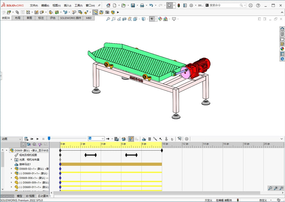The width and height of the screenshot is (285, 202).
Task: Click the timeline horizontal scrollbar
Action: pos(156,193)
